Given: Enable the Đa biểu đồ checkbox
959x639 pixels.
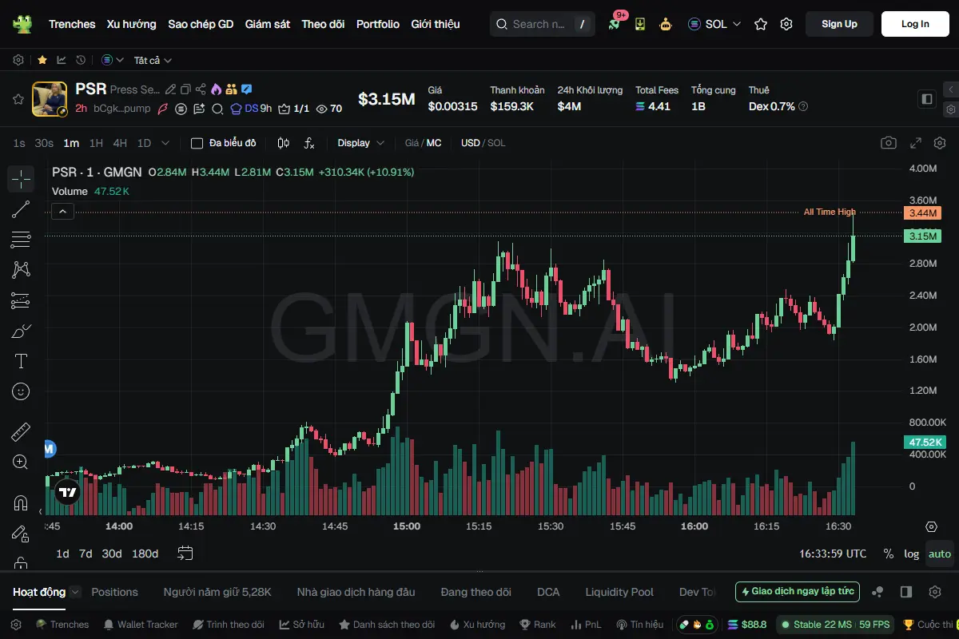Looking at the screenshot, I should [197, 143].
